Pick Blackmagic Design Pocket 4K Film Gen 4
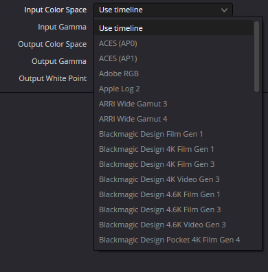Screen dimensions: 268x272 173,240
